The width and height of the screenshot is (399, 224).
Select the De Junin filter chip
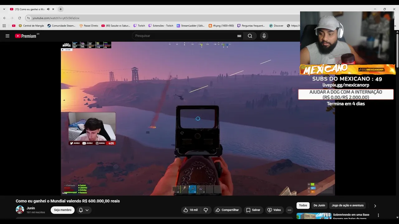(319, 205)
